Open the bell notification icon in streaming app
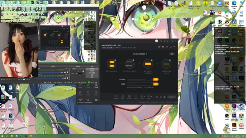 171,47
